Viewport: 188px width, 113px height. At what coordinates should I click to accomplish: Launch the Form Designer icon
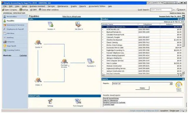pyautogui.click(x=78, y=102)
